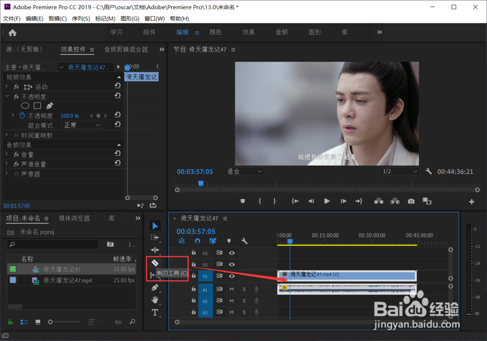Expand the Channel Volume effect
This screenshot has width=487, height=341.
[x=6, y=164]
